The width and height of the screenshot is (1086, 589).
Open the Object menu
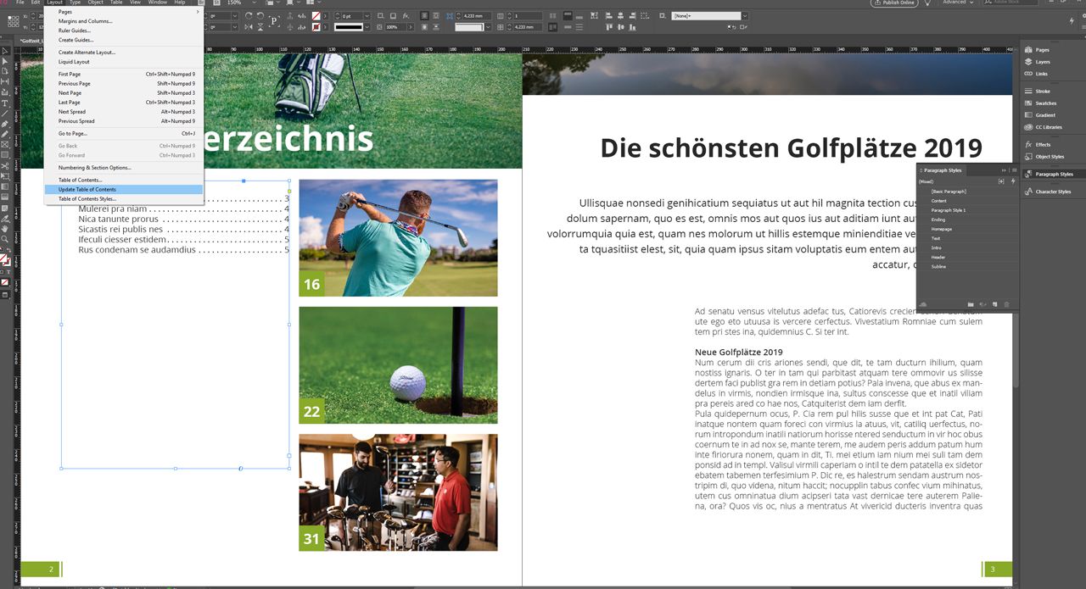pyautogui.click(x=95, y=3)
